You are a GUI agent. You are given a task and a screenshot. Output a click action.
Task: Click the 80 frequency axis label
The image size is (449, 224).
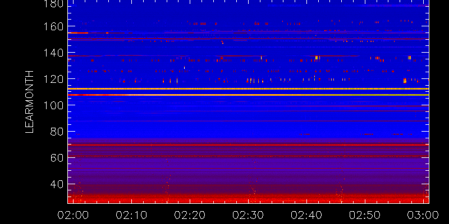point(56,132)
